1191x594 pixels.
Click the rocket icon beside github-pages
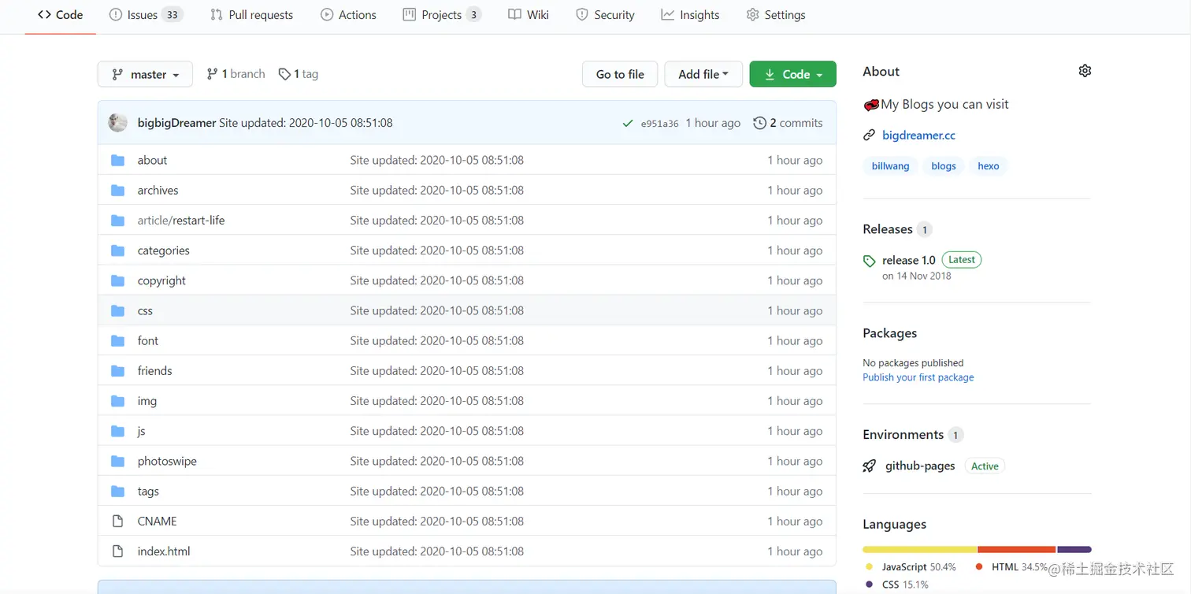[x=870, y=466]
